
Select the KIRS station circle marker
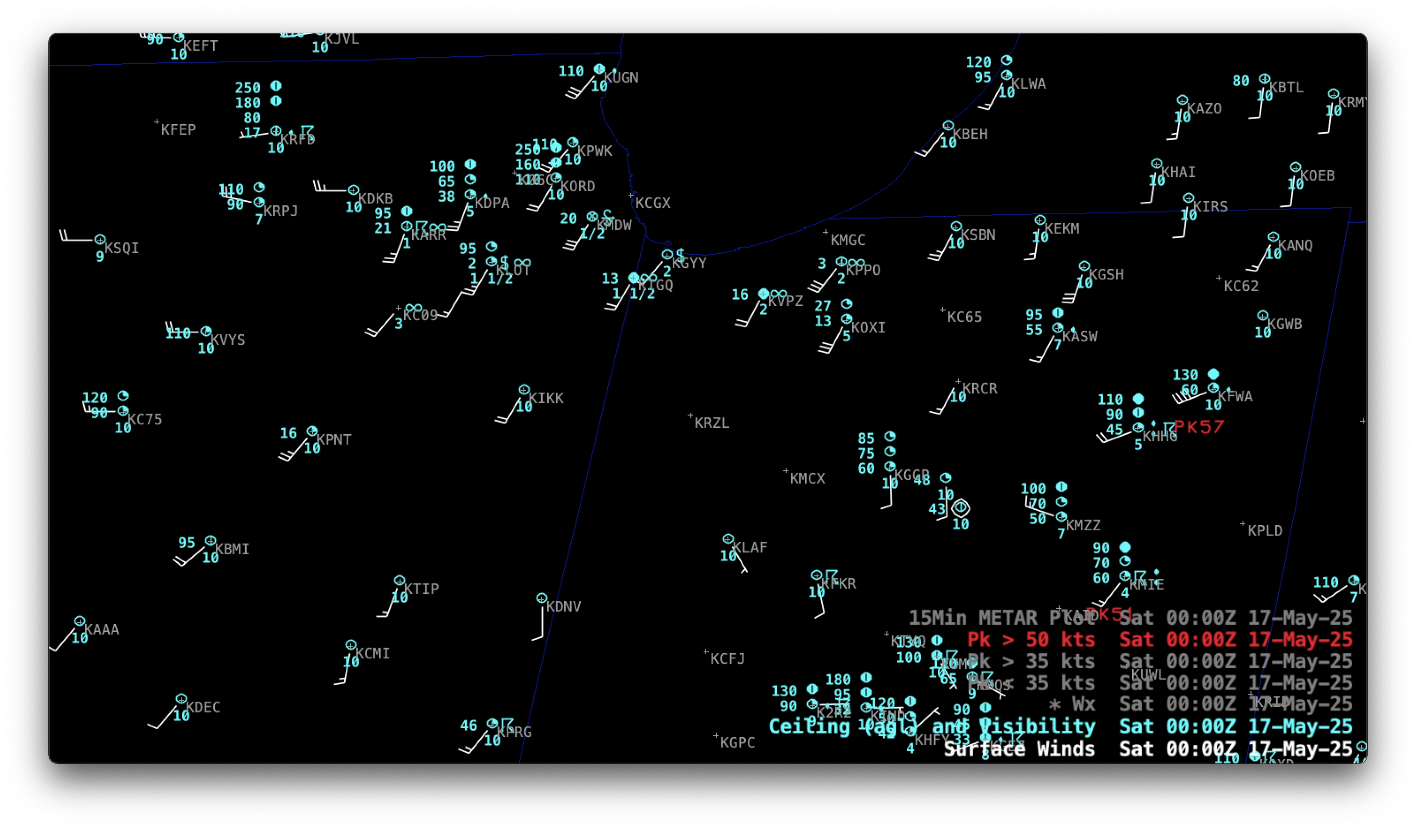(x=1188, y=198)
